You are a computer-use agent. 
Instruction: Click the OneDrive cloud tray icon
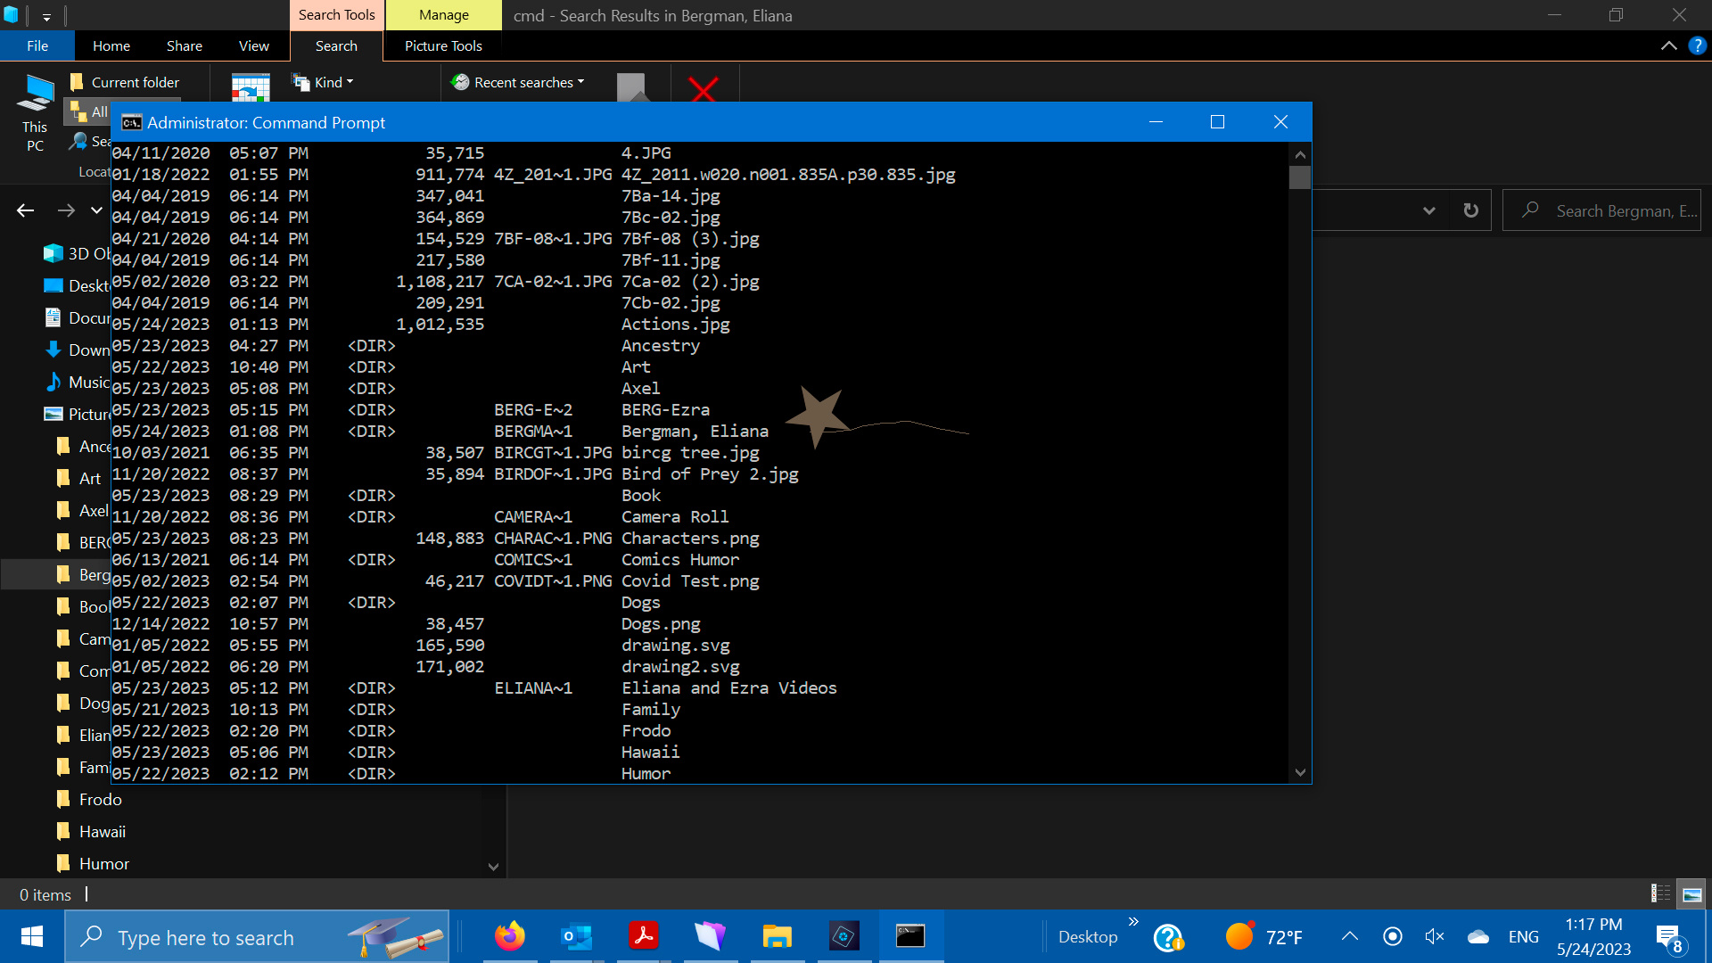1477,936
